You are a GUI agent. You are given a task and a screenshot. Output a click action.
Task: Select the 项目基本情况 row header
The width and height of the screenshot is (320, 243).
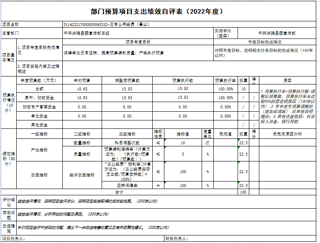pos(9,58)
